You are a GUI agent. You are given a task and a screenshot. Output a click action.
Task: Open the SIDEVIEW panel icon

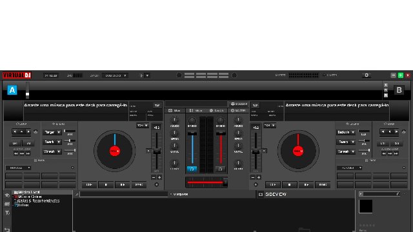coord(261,195)
